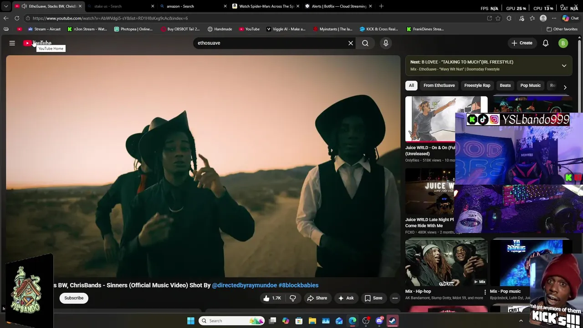
Task: Click the taskbar Search box
Action: click(232, 321)
